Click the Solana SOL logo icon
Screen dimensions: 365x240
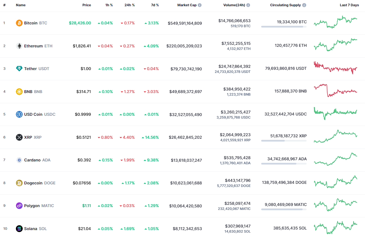pos(19,229)
